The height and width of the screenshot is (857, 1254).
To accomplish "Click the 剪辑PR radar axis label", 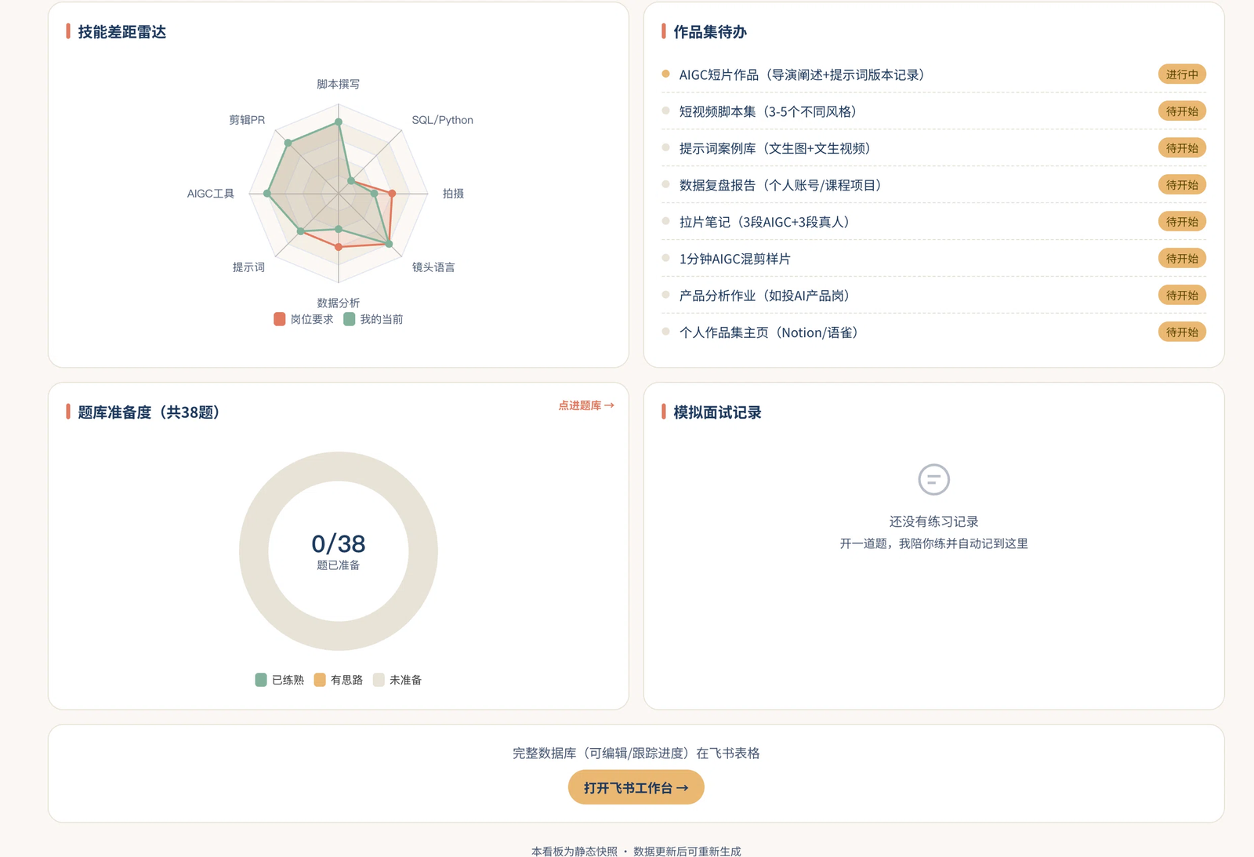I will tap(247, 120).
